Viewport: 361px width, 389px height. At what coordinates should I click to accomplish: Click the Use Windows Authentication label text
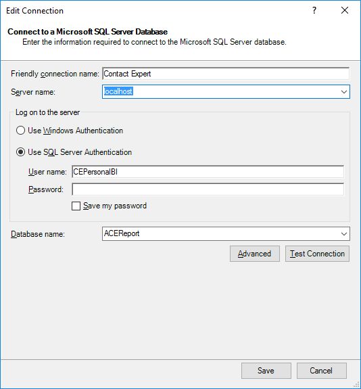[75, 131]
